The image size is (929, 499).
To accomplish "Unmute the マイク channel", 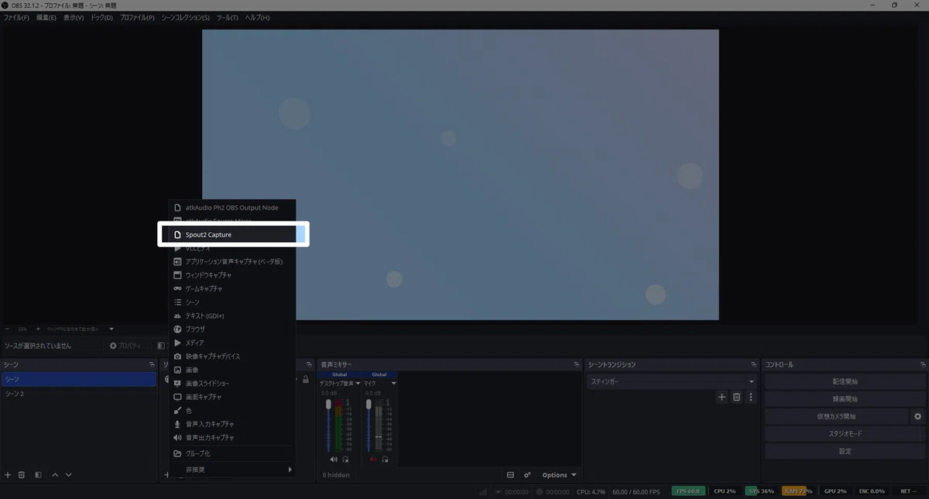I will (373, 460).
